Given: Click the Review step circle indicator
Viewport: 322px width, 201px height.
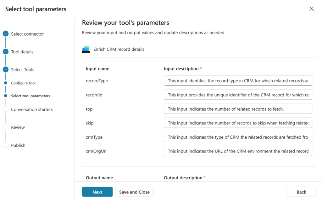Looking at the screenshot, I should pos(6,127).
